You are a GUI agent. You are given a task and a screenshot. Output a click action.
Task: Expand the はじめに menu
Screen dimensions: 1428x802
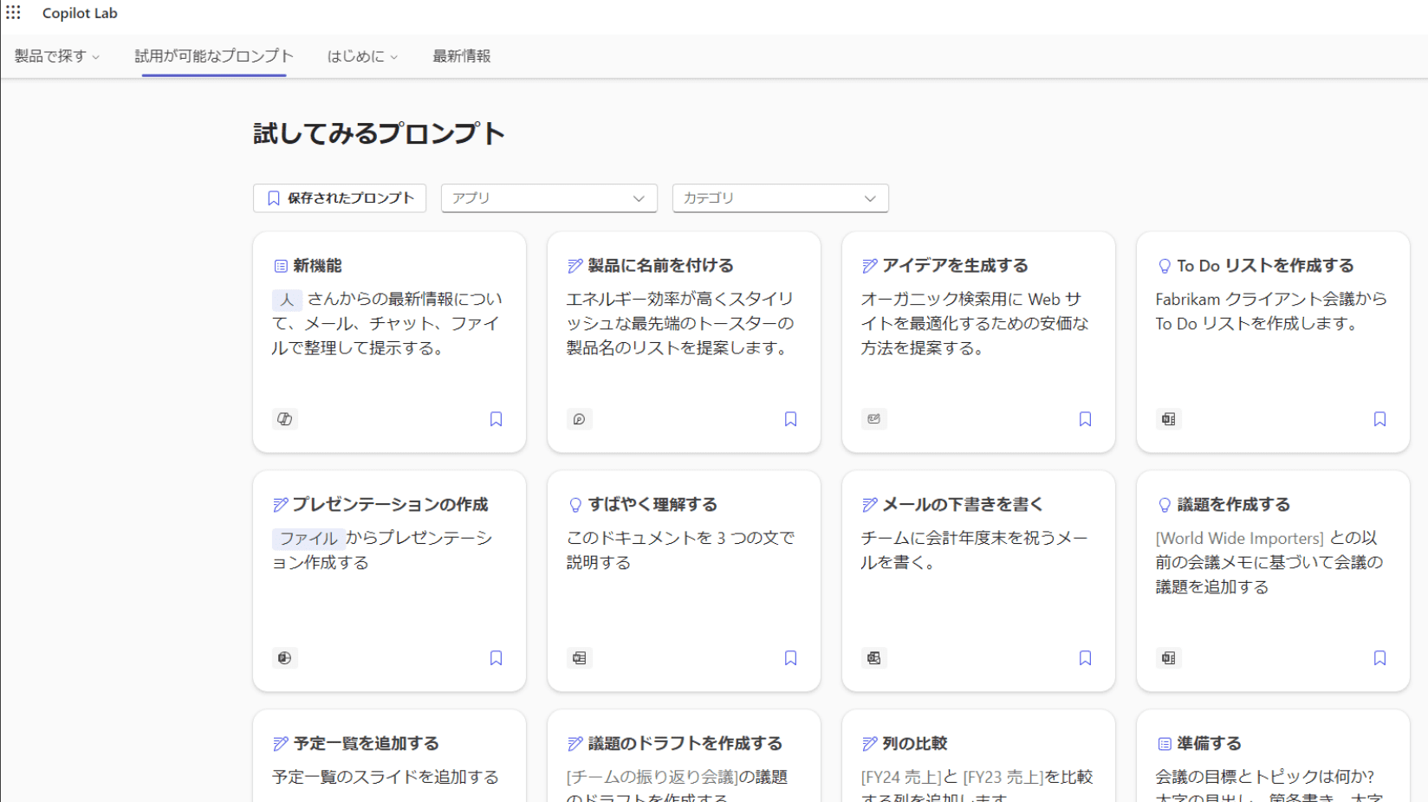click(362, 56)
